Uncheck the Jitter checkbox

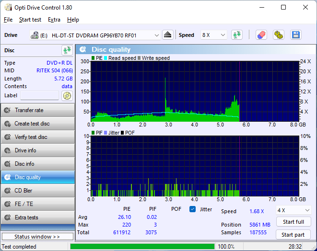tap(193, 209)
